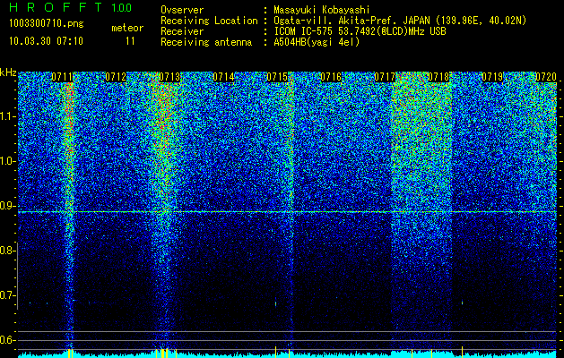Click the Ovserver field label
This screenshot has height=358, width=564.
click(x=182, y=10)
